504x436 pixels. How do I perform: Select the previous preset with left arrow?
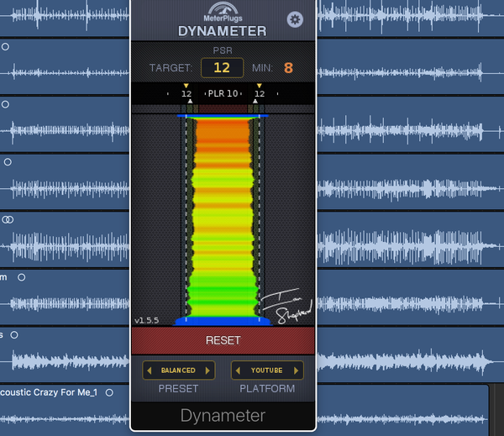coord(149,370)
